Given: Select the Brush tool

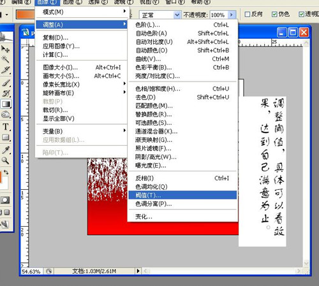Looking at the screenshot, I should pyautogui.click(x=6, y=83).
